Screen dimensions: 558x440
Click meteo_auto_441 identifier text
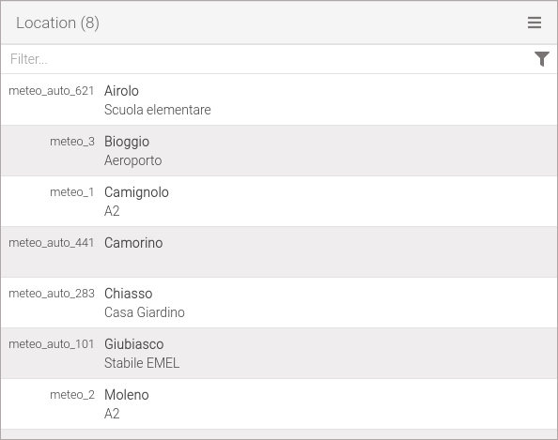click(52, 243)
